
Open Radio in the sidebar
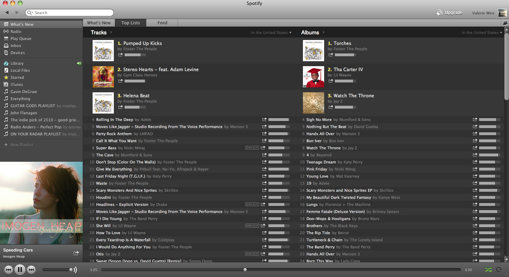coord(16,31)
